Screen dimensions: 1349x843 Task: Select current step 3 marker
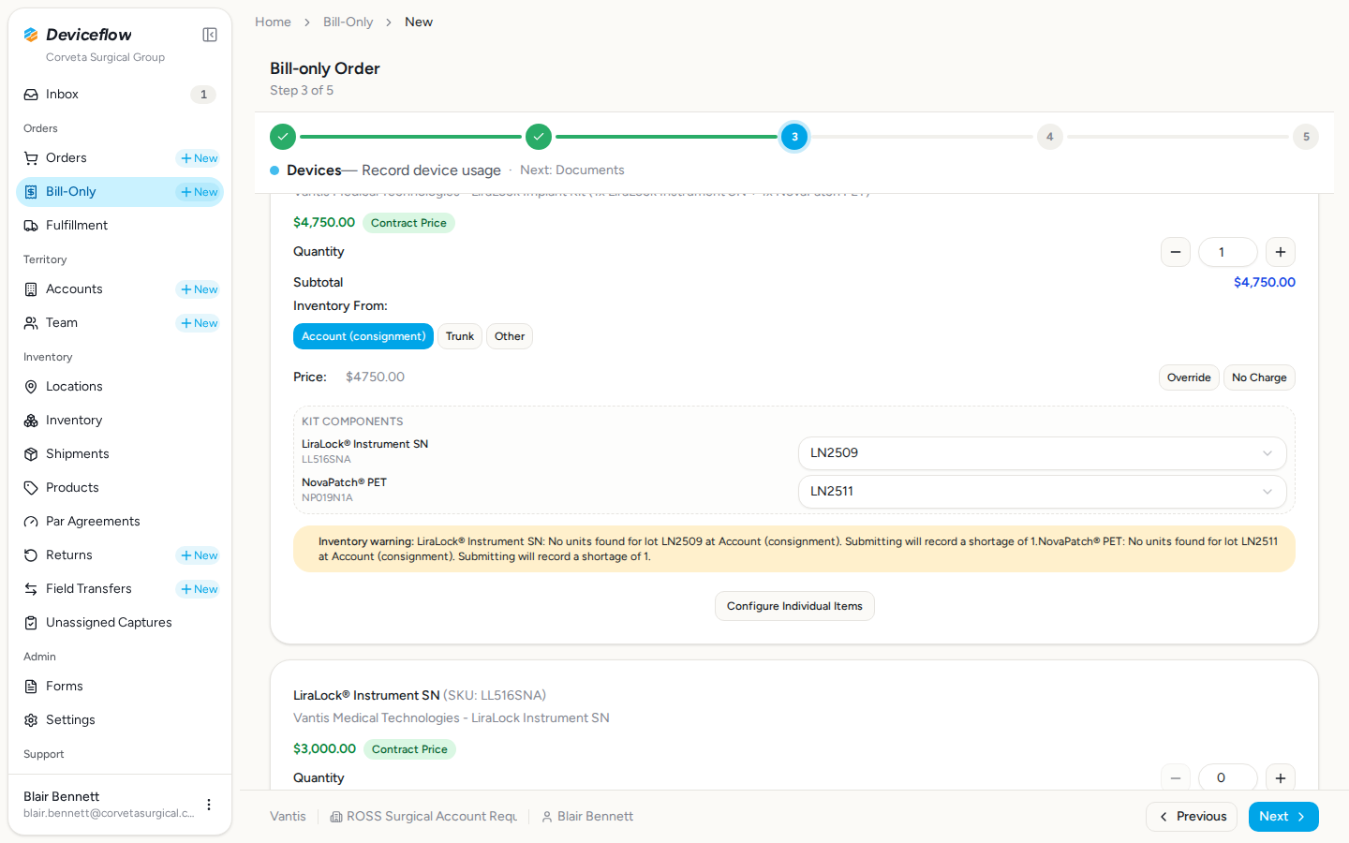[x=794, y=137]
